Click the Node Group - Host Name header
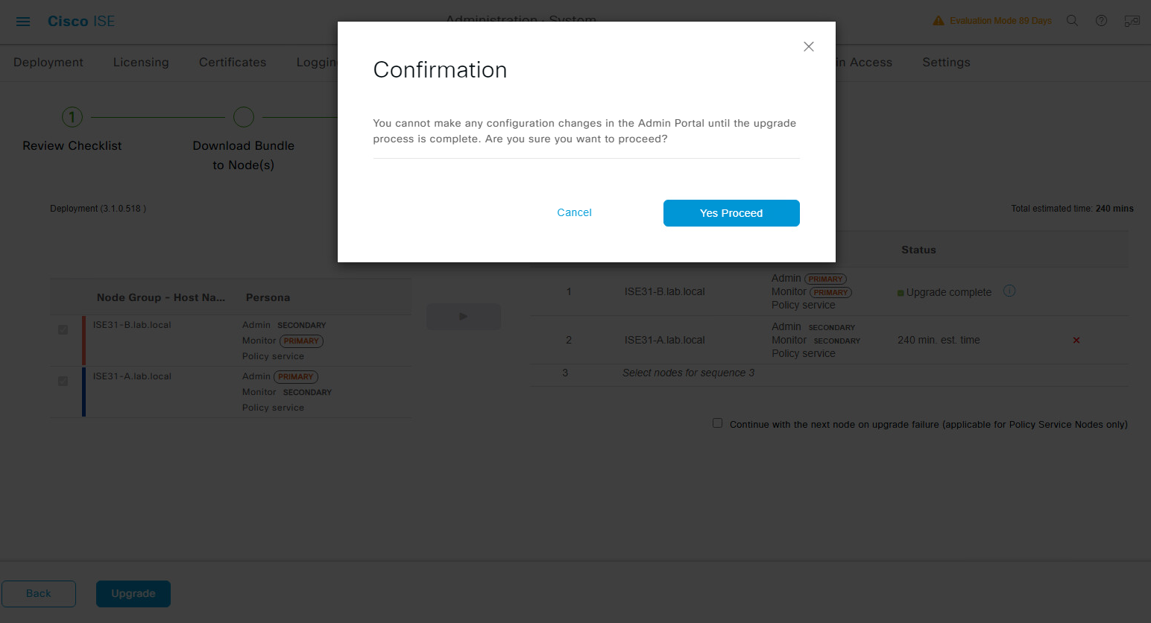1151x623 pixels. click(x=161, y=297)
